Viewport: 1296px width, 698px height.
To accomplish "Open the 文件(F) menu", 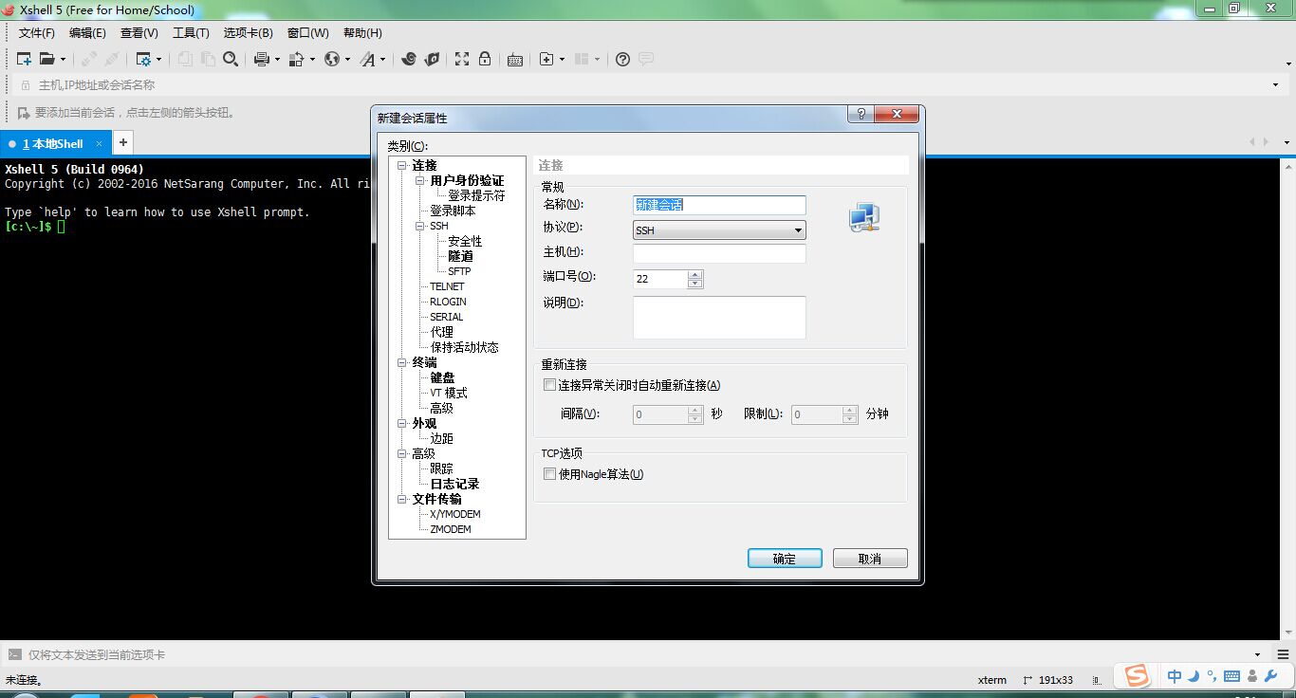I will pyautogui.click(x=37, y=33).
